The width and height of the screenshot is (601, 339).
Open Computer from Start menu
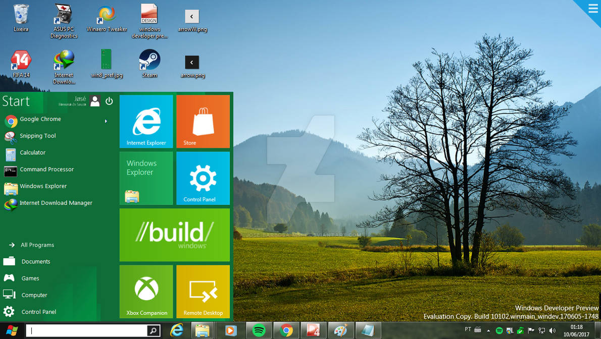[x=25, y=295]
